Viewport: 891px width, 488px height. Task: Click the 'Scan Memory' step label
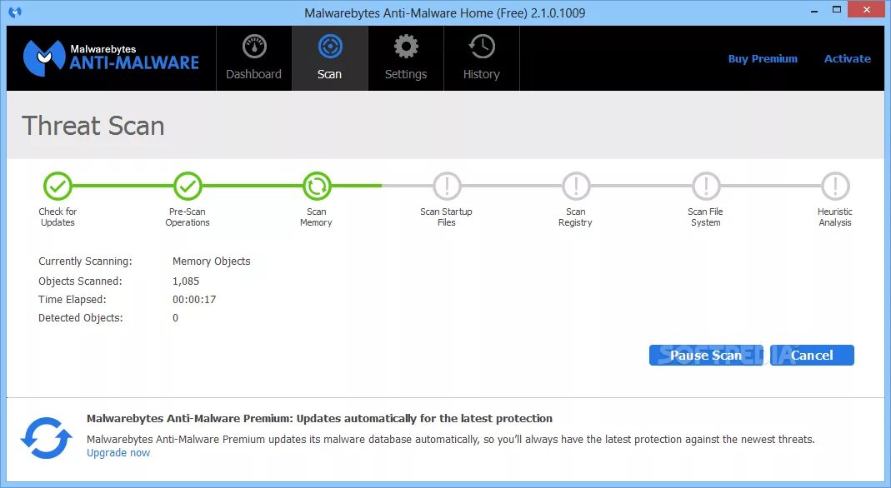(317, 217)
